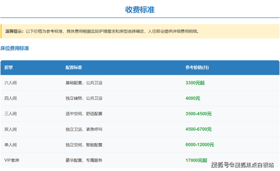Select the 三人间 room type cell

coord(11,114)
